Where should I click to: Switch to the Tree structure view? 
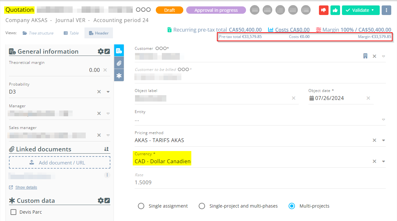[x=38, y=33]
